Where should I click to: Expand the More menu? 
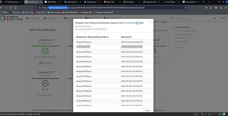(223, 18)
